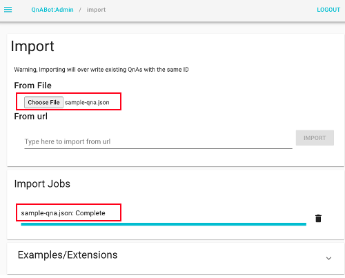
Task: Open the hamburger navigation menu
Action: coord(8,10)
